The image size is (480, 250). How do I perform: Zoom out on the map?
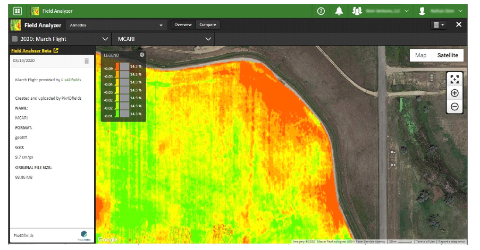pos(454,107)
